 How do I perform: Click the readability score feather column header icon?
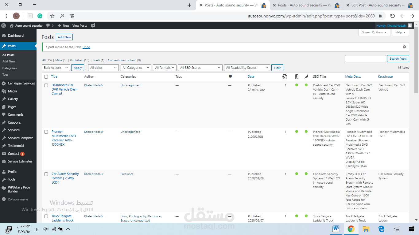click(306, 76)
